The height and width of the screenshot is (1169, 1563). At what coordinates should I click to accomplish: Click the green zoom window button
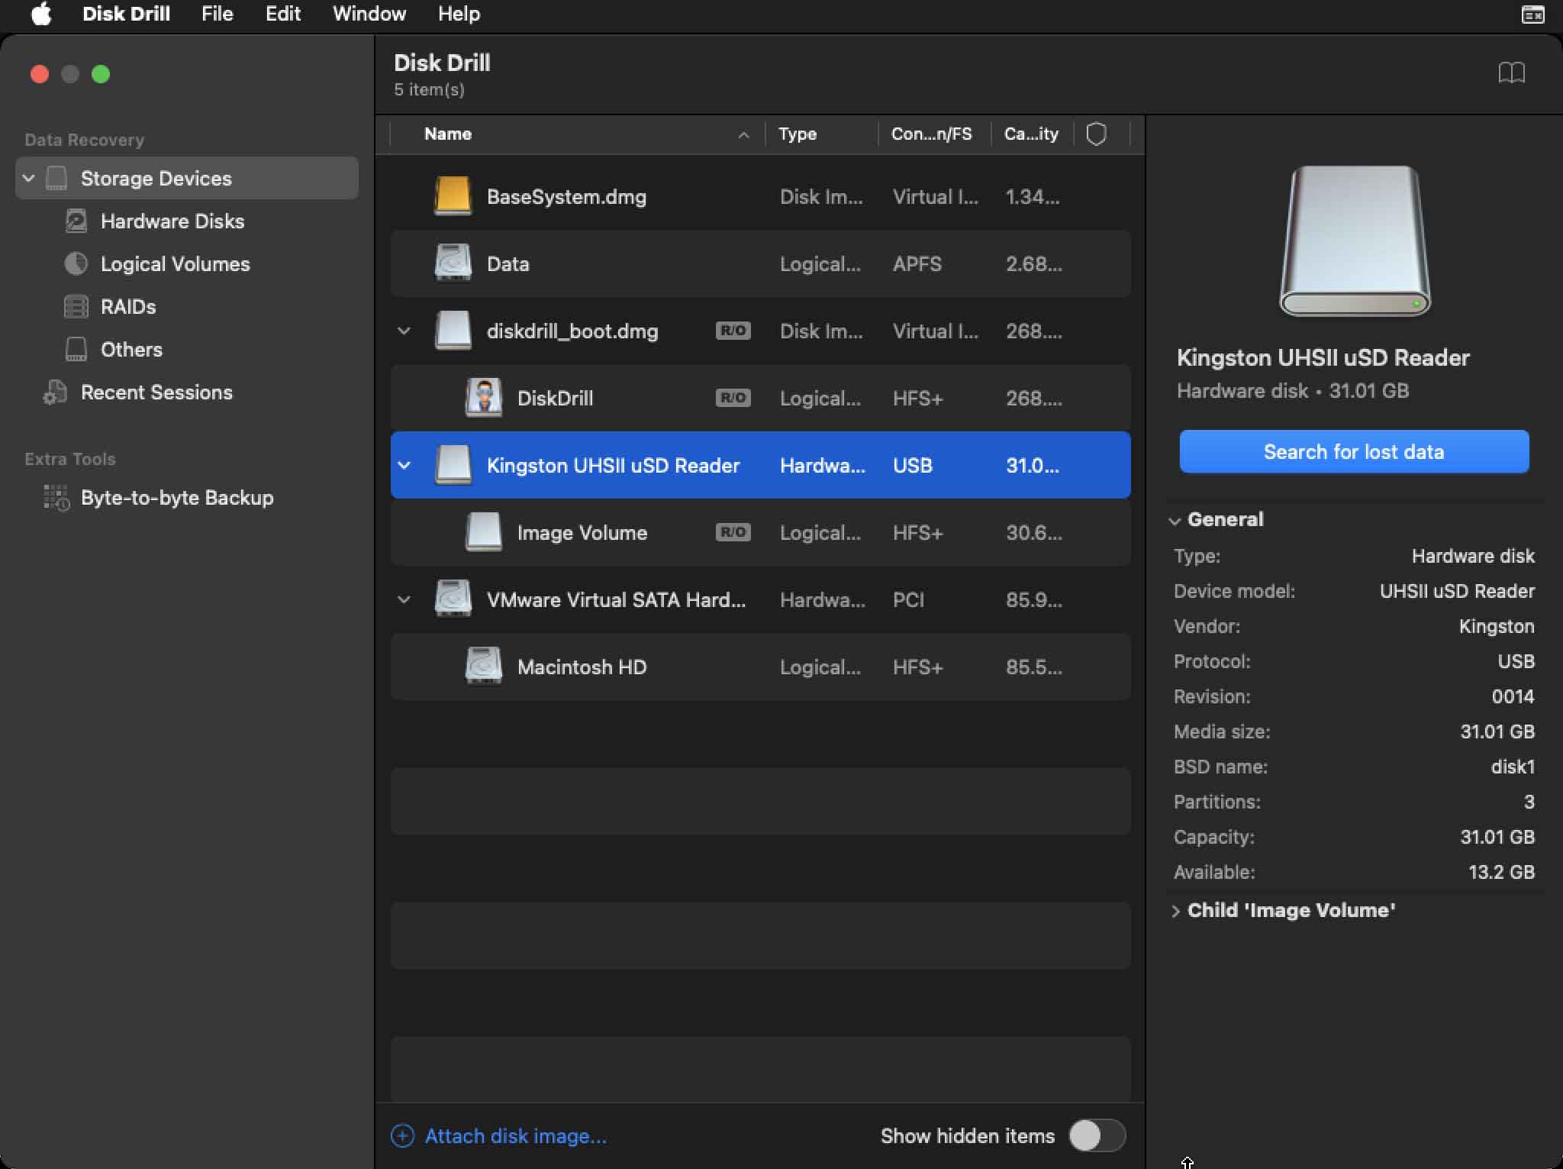(x=101, y=74)
